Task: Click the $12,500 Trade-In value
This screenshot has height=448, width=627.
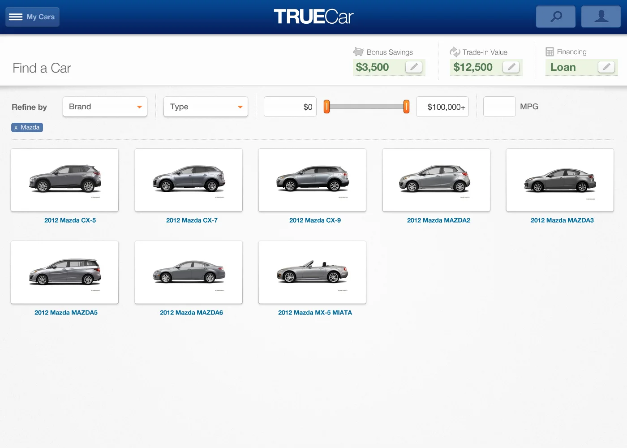Action: [473, 67]
